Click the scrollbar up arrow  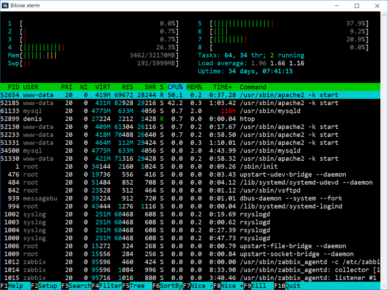point(384,15)
